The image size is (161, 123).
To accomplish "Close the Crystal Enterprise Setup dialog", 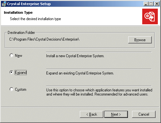I will click(157, 4).
